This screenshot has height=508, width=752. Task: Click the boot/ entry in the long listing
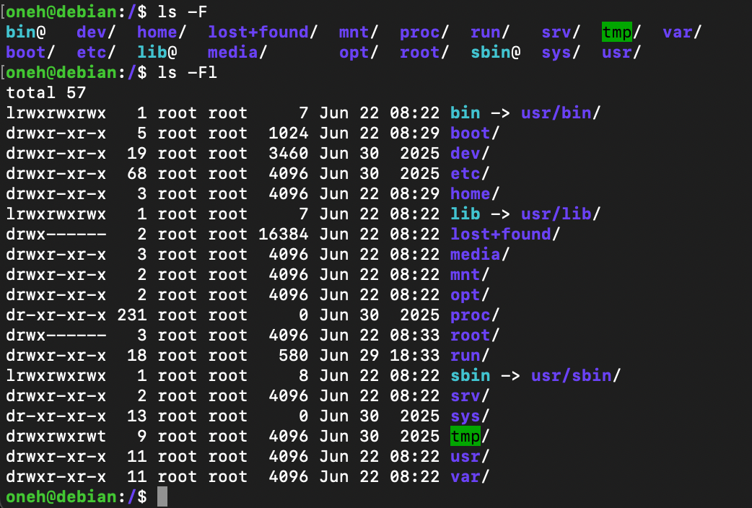[475, 133]
